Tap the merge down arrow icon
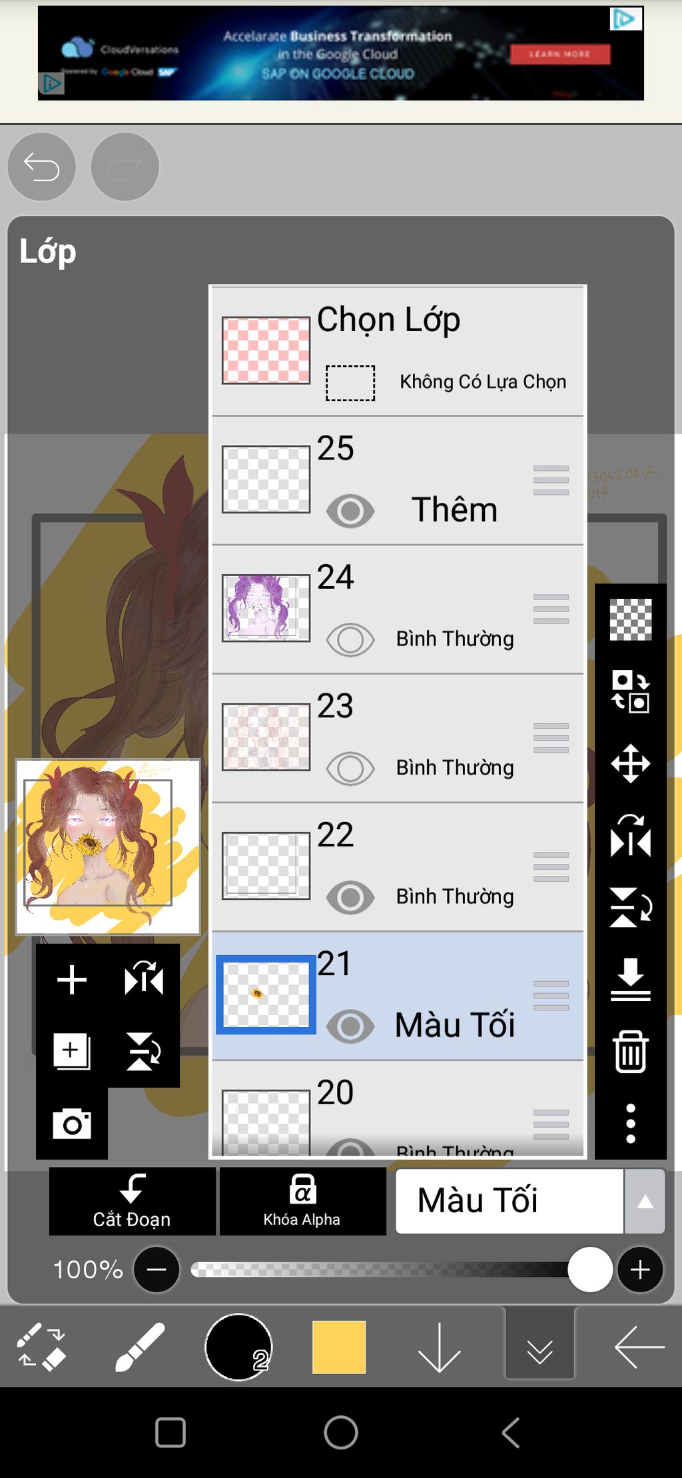This screenshot has height=1478, width=682. tap(630, 979)
